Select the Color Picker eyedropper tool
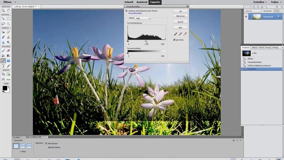Image resolution: width=284 pixels, height=160 pixels. pos(3,61)
